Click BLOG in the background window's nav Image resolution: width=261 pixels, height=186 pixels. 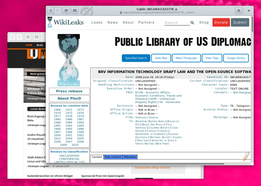pos(40,45)
